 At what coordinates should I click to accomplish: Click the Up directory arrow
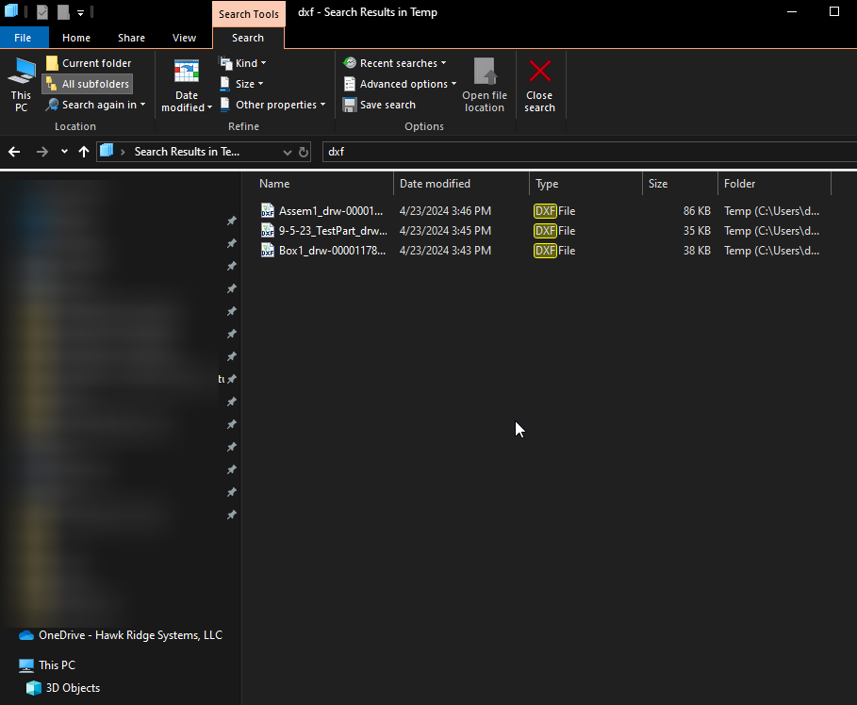pos(84,152)
